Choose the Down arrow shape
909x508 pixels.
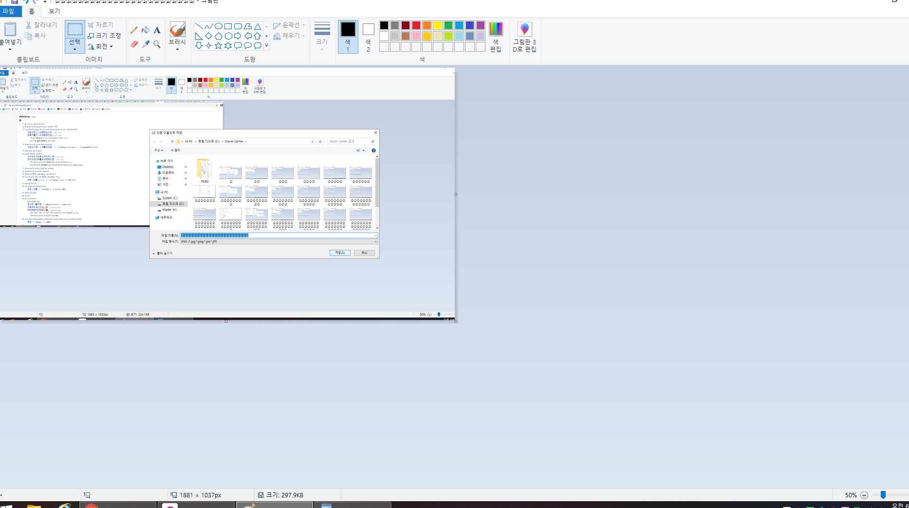(199, 45)
